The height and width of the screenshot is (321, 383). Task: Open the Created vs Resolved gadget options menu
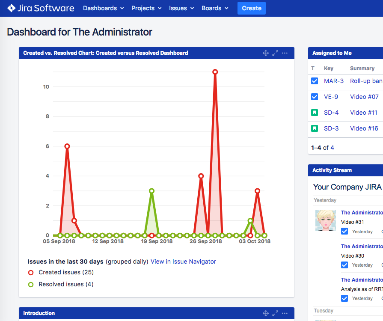[x=285, y=53]
